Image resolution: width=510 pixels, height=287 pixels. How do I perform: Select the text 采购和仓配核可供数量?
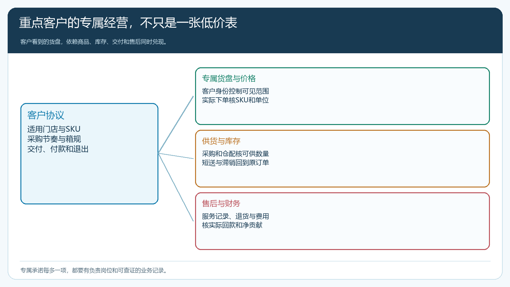click(236, 154)
